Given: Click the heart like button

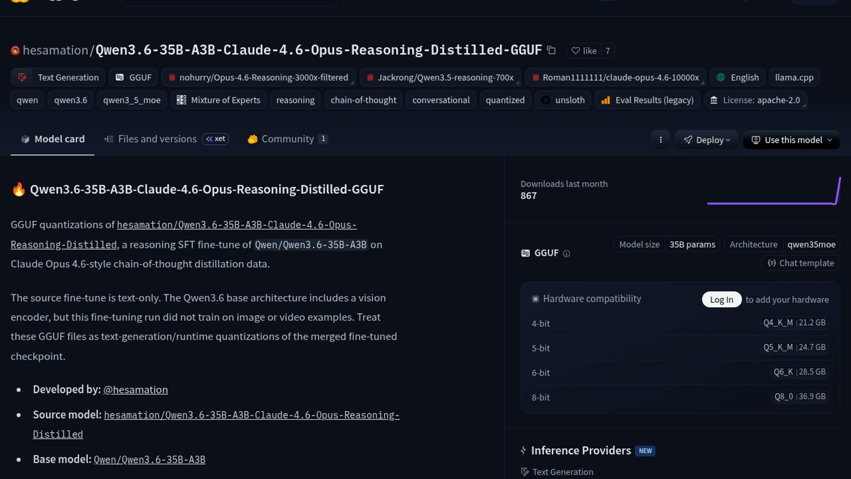Looking at the screenshot, I should [584, 51].
